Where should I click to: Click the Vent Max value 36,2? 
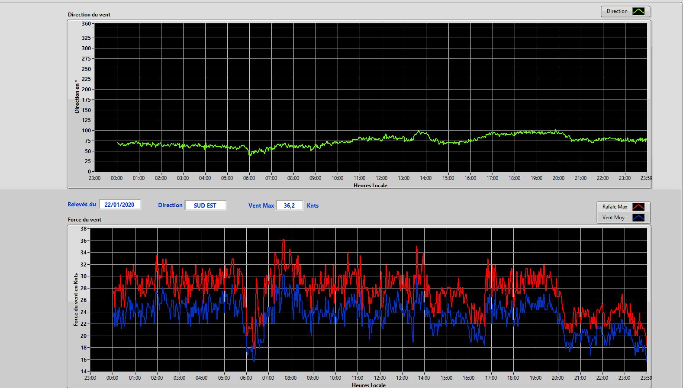coord(289,205)
